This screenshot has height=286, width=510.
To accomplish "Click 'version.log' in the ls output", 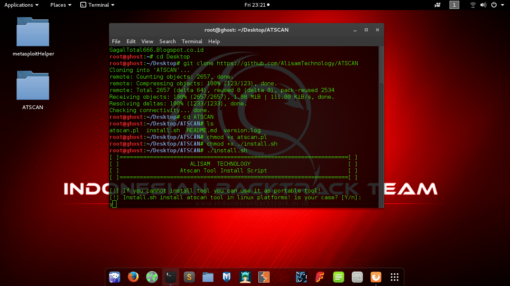I will pos(242,130).
